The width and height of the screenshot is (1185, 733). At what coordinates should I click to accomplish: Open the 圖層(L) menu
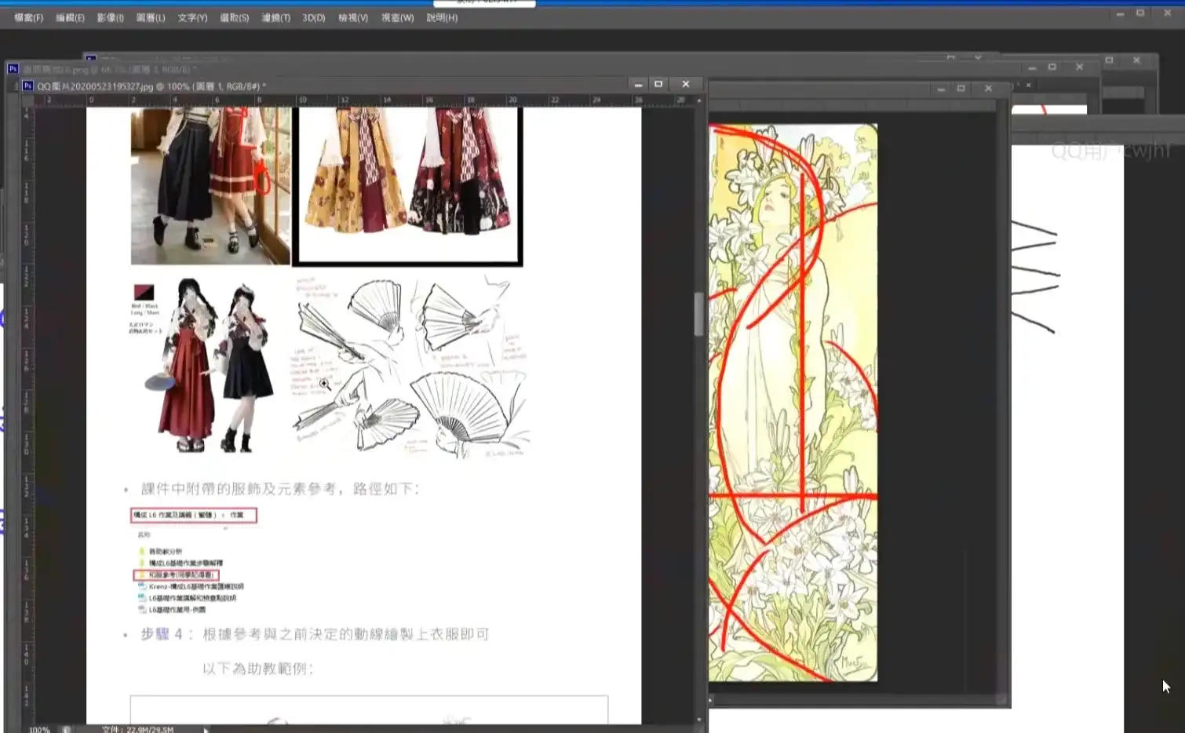click(x=151, y=17)
